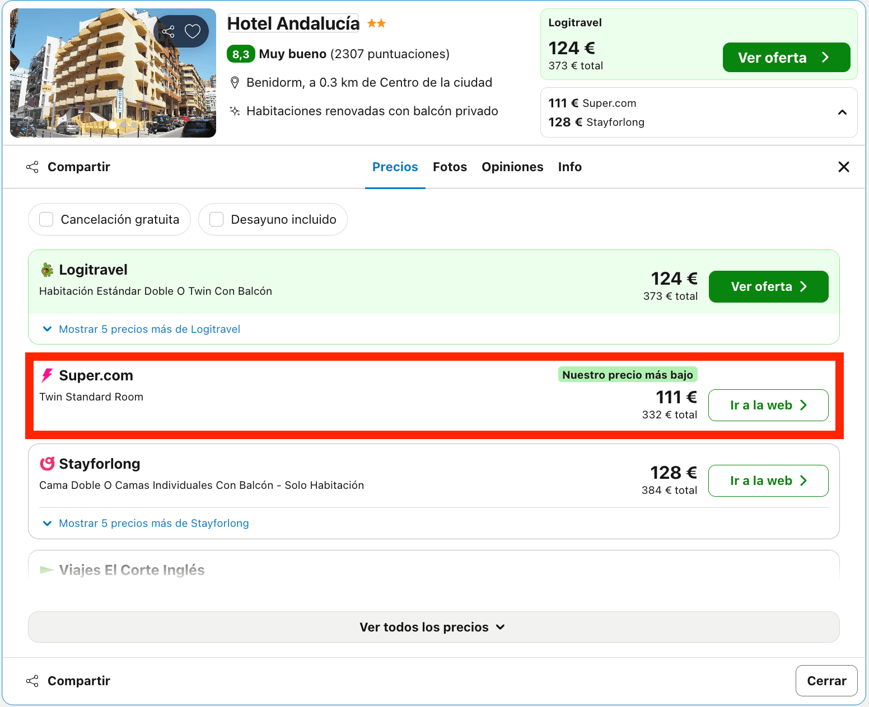Click Ver oferta in Logitravel price row

coord(769,286)
